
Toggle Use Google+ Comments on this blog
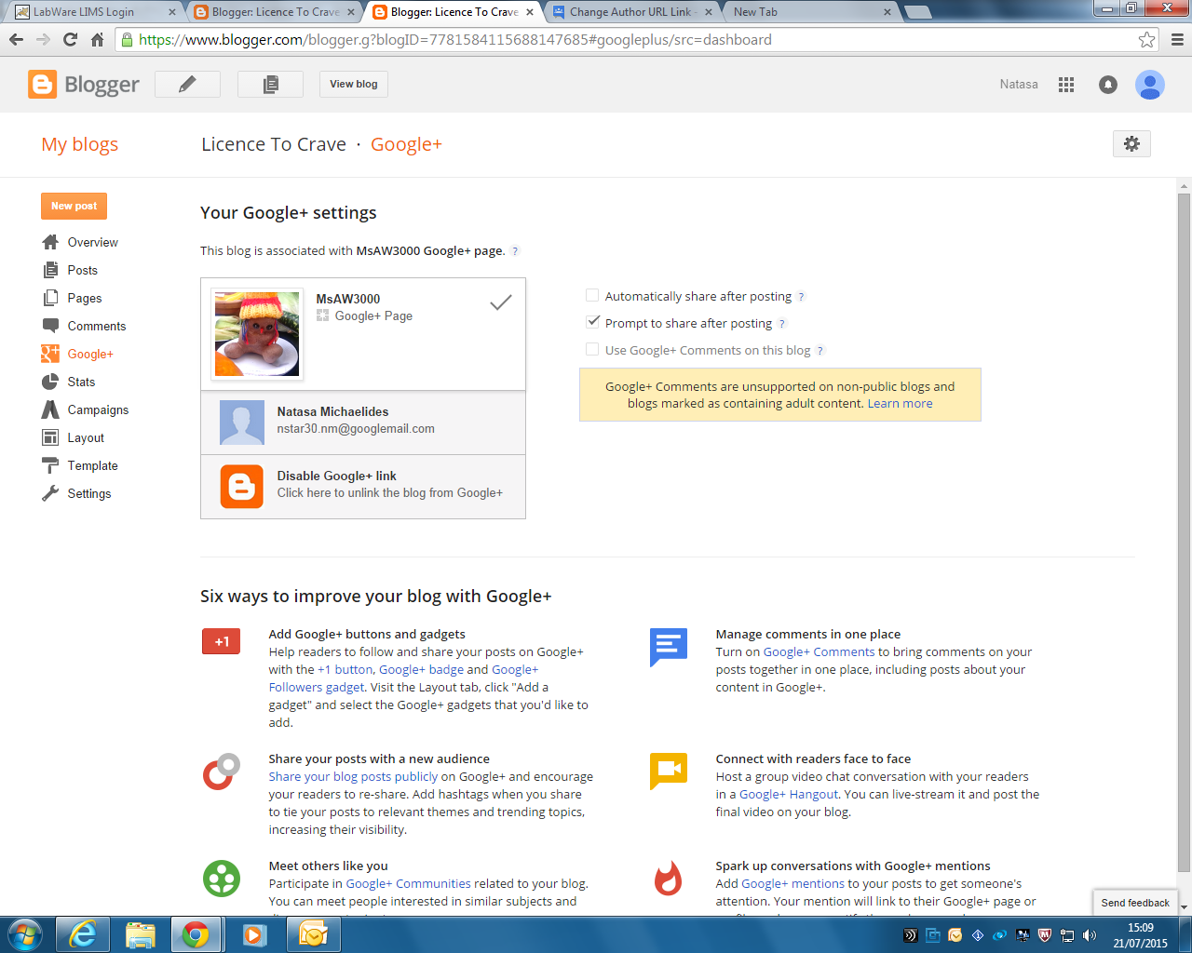(x=591, y=349)
